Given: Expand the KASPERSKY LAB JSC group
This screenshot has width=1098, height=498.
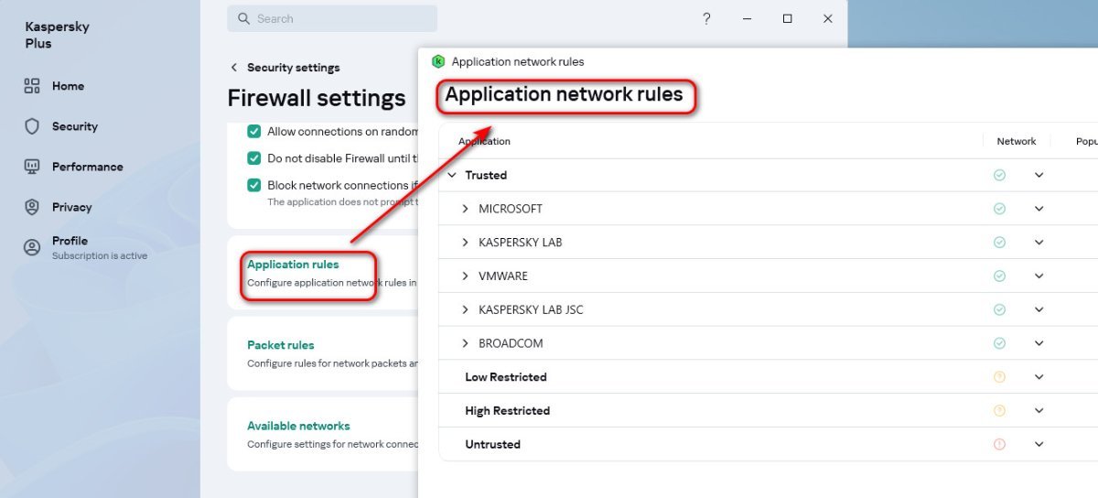Looking at the screenshot, I should point(466,309).
